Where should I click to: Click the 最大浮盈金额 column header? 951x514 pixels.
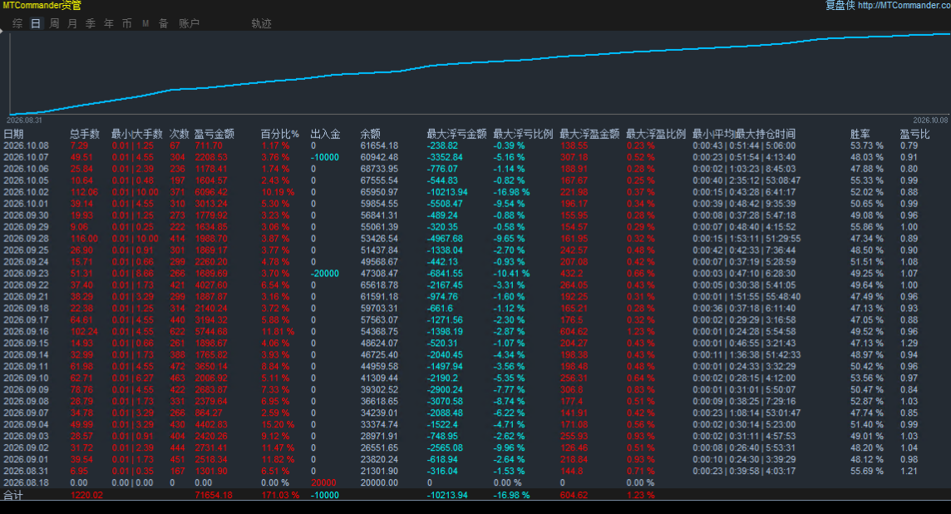[589, 134]
